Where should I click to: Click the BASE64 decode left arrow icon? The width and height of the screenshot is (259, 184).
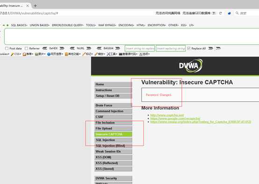tap(99, 49)
